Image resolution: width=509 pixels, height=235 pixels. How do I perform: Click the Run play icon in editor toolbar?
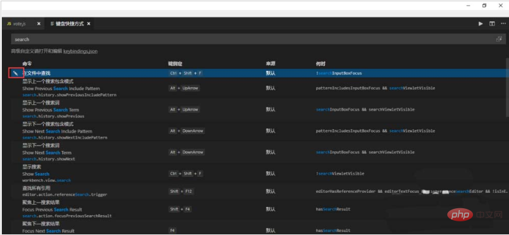(480, 24)
